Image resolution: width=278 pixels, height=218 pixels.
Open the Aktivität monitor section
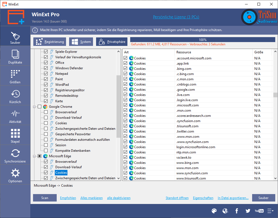click(15, 115)
